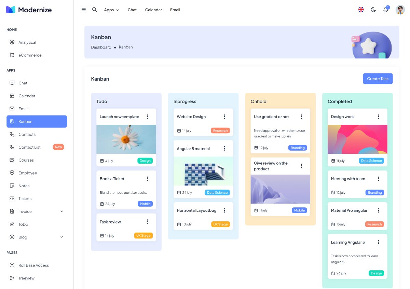Open options menu for Launch new template
Viewport: 410px width, 289px height.
pyautogui.click(x=147, y=117)
